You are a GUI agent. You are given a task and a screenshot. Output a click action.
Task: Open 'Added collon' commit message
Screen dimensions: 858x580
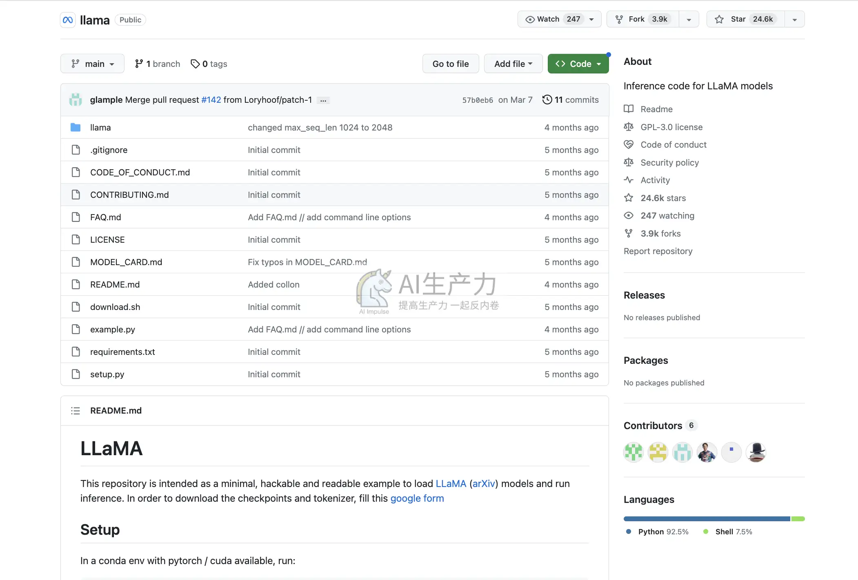point(273,284)
